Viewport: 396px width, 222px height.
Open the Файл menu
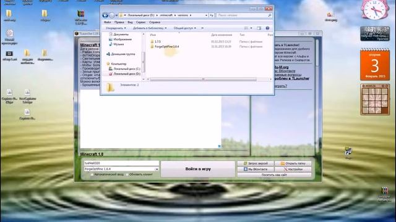[x=107, y=22]
